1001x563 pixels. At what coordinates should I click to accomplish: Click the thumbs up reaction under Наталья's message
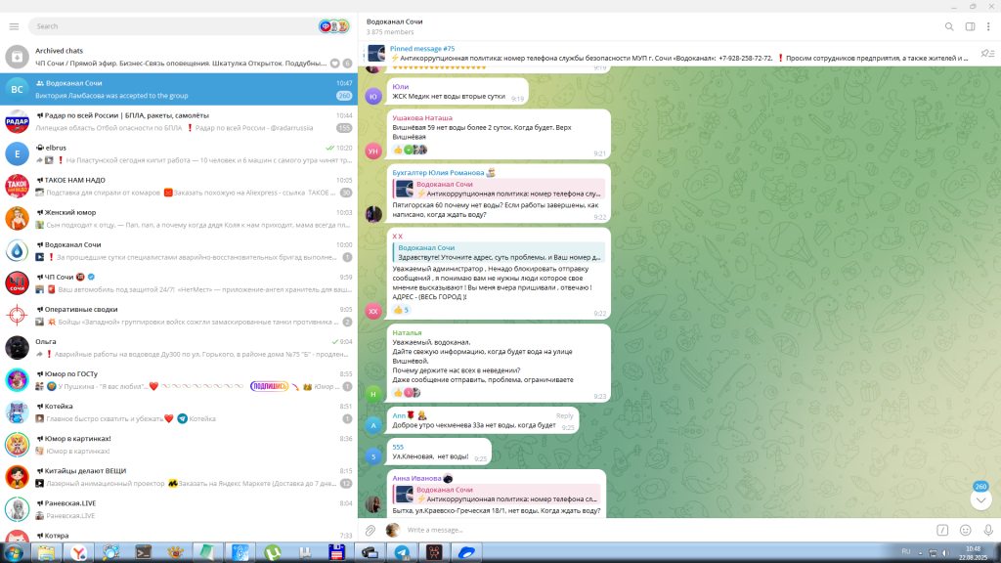[x=399, y=392]
